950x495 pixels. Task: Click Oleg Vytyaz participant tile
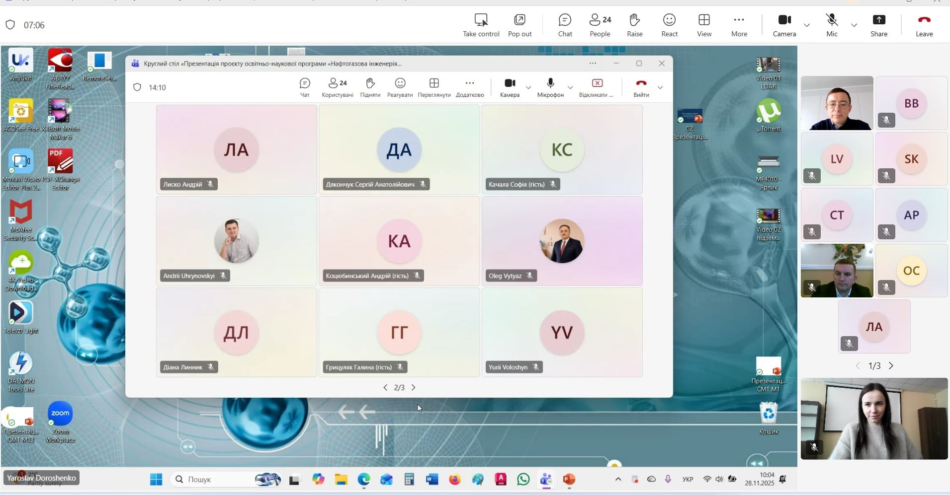pos(562,241)
